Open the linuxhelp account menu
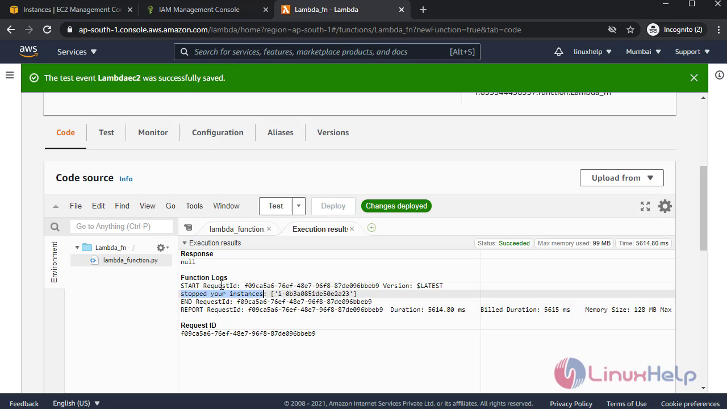This screenshot has width=727, height=409. [x=592, y=52]
